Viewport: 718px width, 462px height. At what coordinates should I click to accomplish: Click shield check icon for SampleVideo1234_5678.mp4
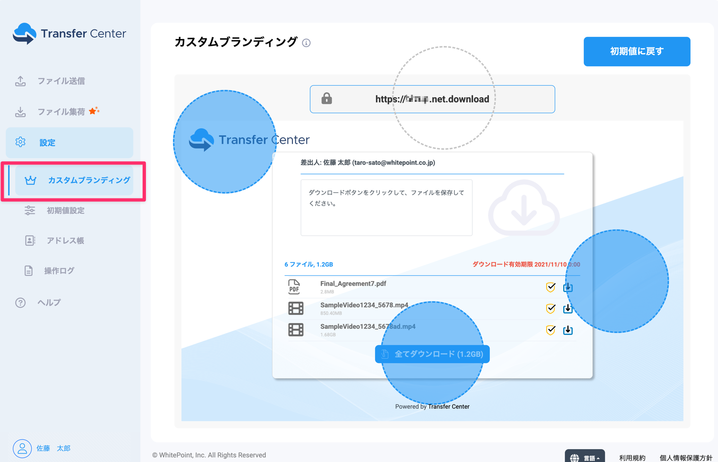pos(551,308)
